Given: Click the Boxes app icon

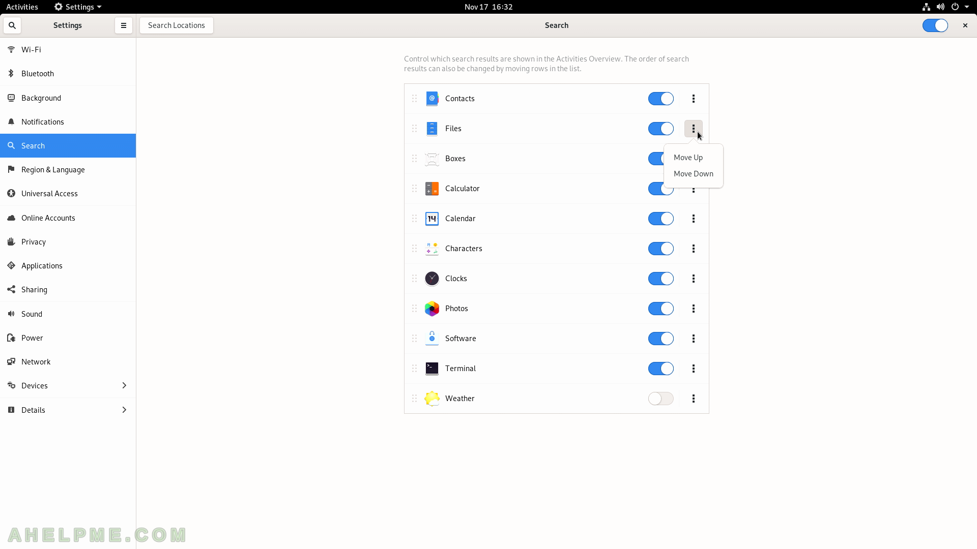Looking at the screenshot, I should point(432,159).
